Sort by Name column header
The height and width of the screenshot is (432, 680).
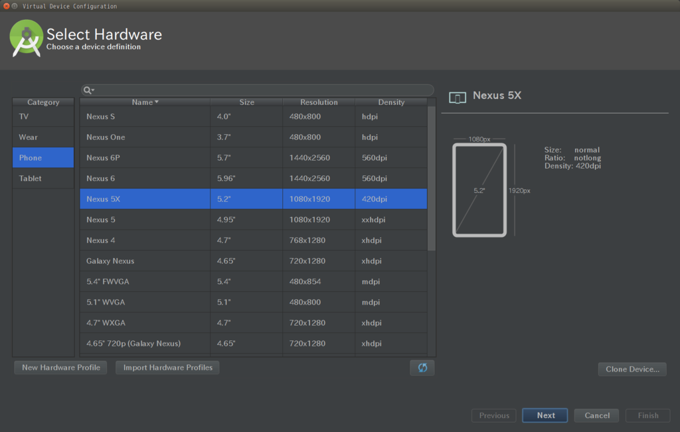tap(145, 102)
